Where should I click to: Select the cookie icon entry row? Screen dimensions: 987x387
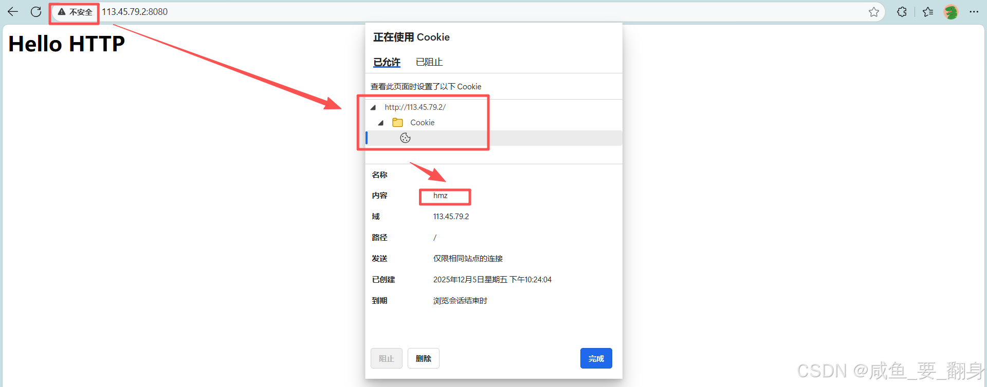pos(494,138)
